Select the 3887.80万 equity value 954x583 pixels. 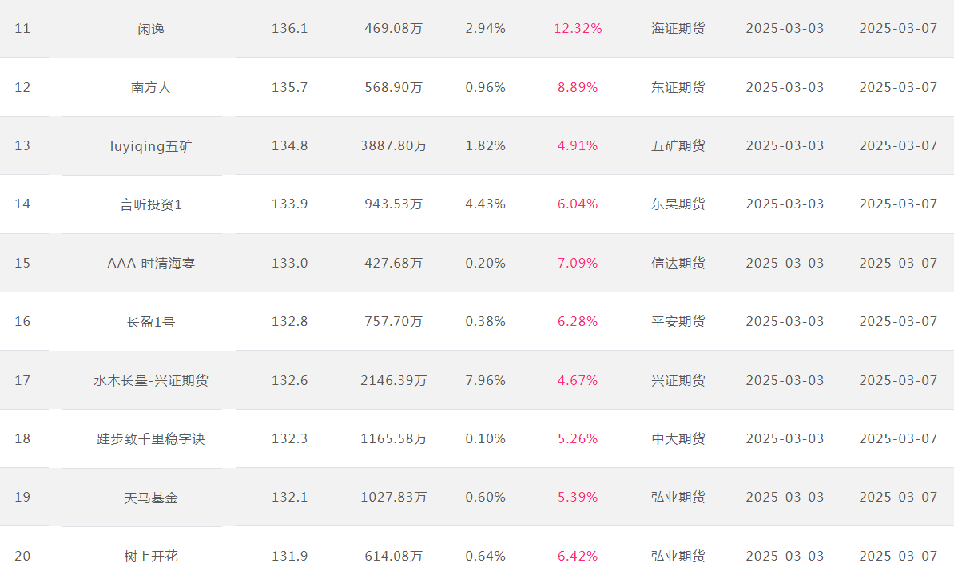coord(394,146)
